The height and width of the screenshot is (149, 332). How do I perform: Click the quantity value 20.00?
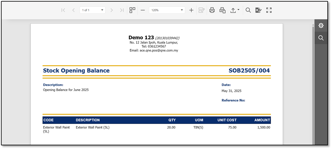171,127
